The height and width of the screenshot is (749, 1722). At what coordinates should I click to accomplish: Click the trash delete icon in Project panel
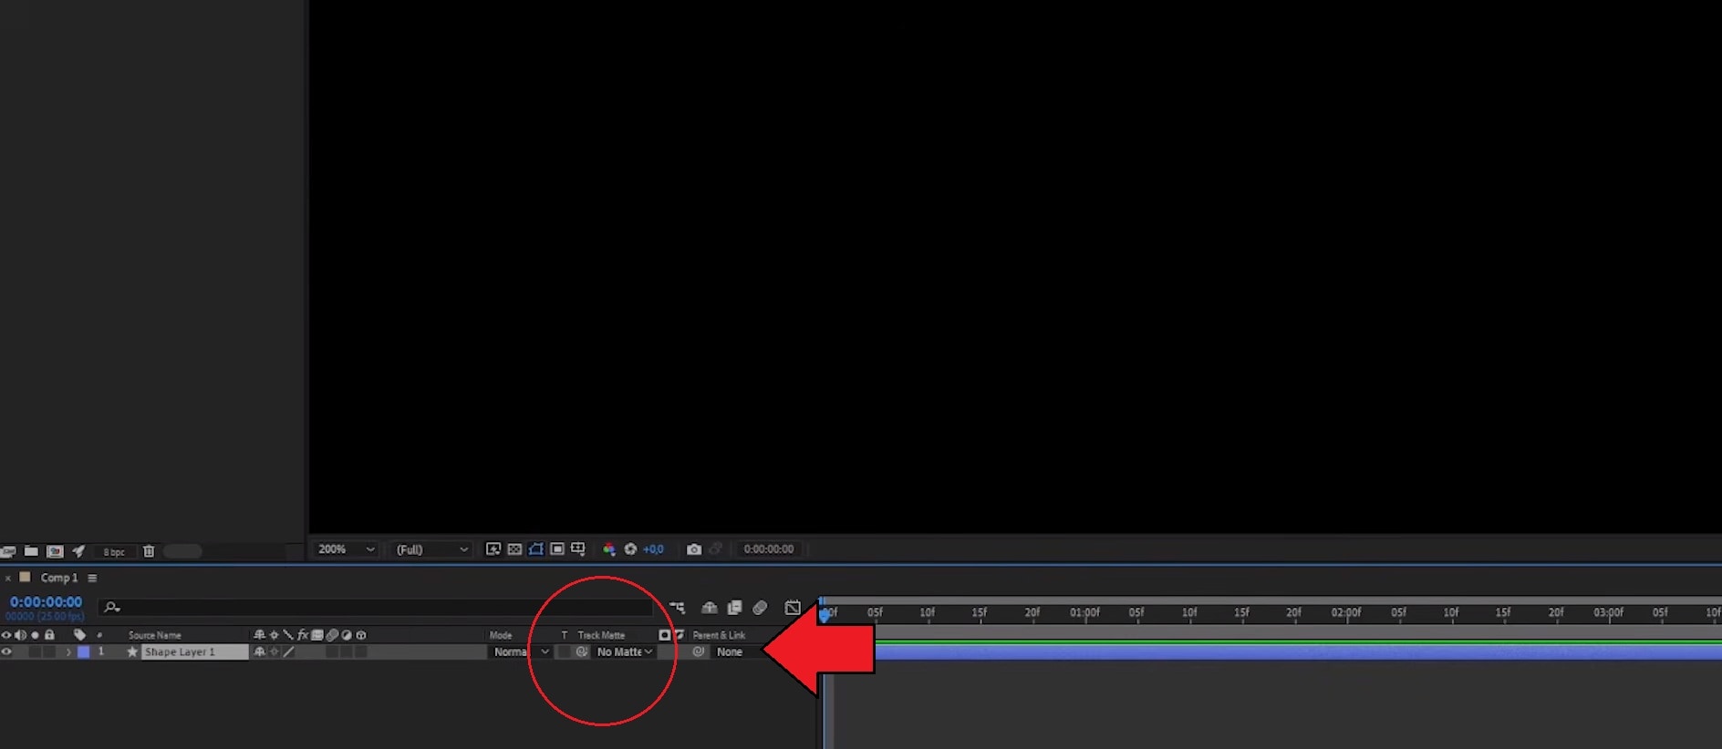click(x=149, y=551)
